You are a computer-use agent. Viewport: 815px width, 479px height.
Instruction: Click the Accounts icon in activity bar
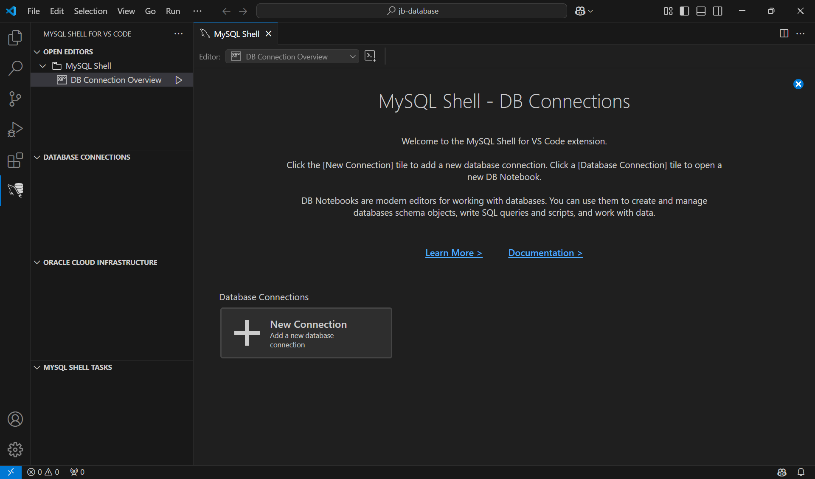pos(15,419)
